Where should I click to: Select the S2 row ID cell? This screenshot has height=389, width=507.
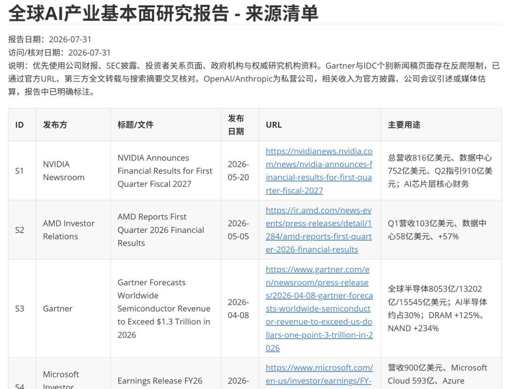22,230
